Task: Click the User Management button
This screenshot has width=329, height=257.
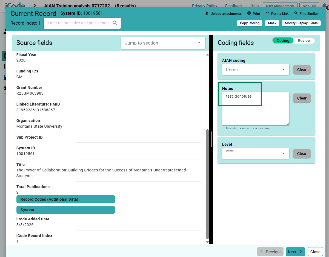Action: pyautogui.click(x=280, y=6)
